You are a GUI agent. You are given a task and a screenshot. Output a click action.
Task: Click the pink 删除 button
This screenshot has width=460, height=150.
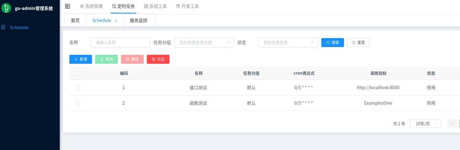pos(132,59)
